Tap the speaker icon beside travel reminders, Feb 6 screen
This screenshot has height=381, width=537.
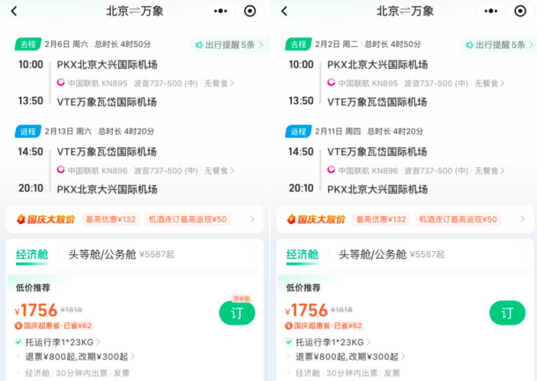click(199, 45)
